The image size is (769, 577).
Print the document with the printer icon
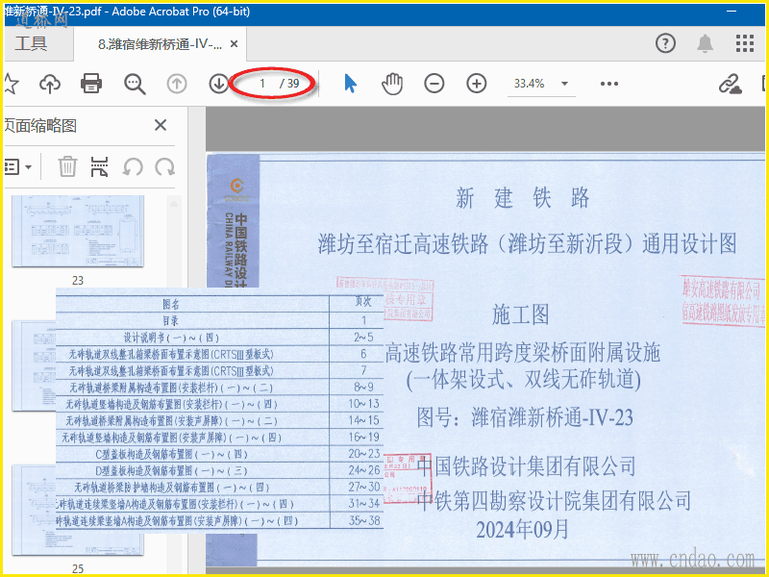click(91, 84)
